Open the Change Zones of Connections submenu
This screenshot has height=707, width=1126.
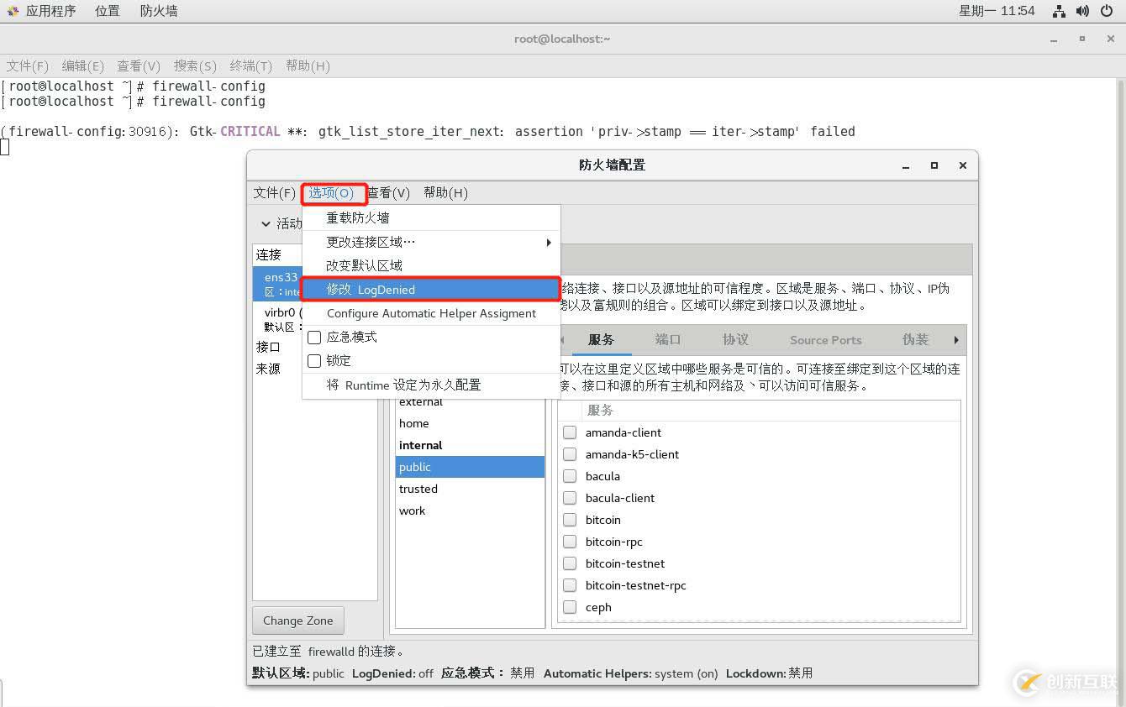click(x=431, y=242)
